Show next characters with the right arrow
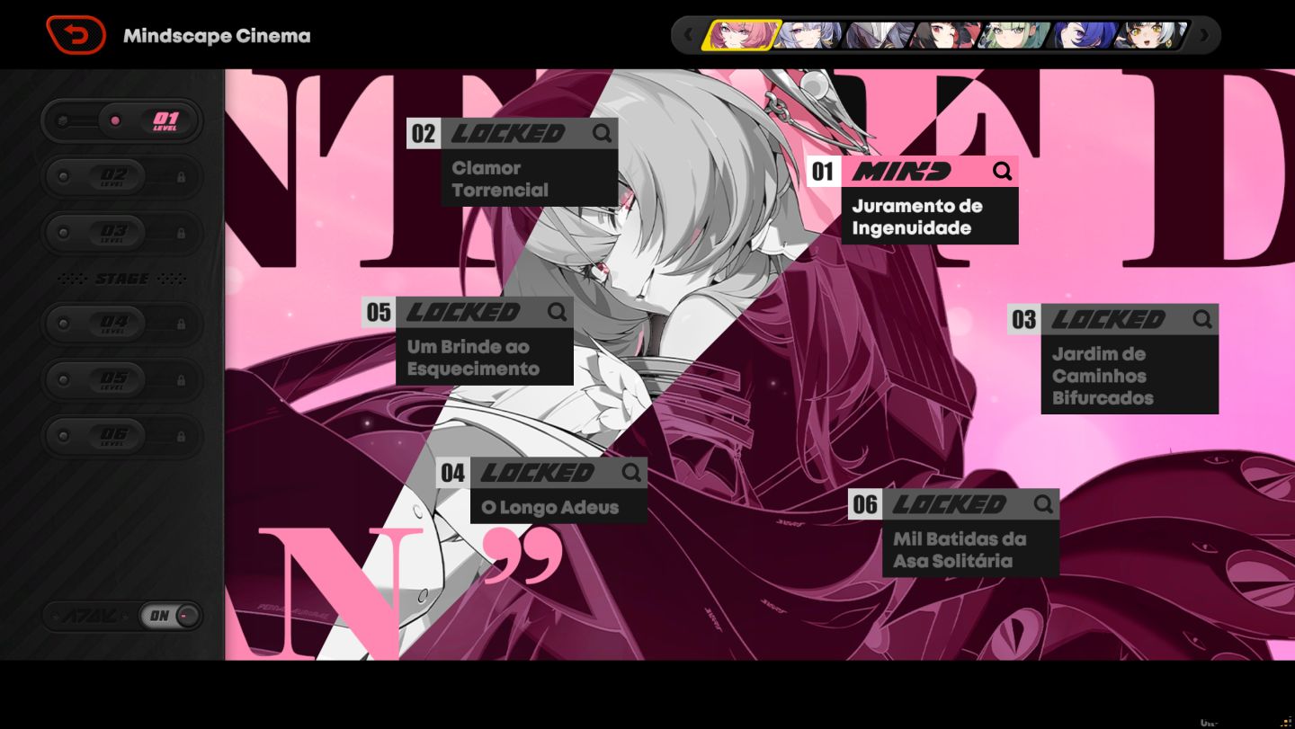 tap(1203, 35)
